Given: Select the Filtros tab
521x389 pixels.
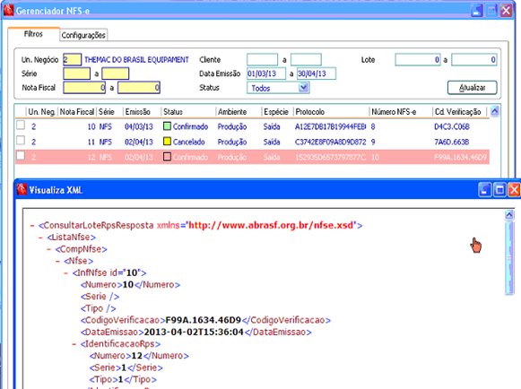Looking at the screenshot, I should (x=33, y=34).
